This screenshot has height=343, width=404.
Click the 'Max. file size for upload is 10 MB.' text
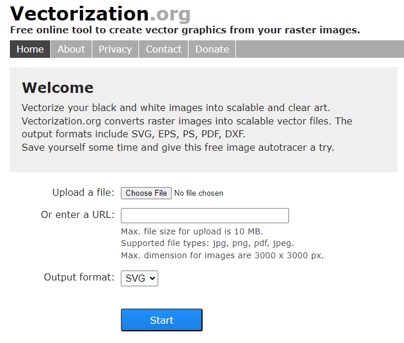192,231
